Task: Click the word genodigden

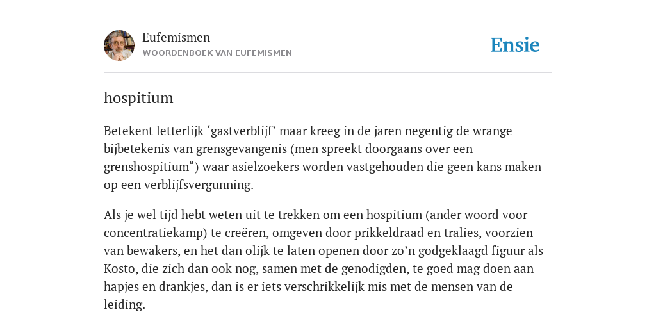Action: [x=373, y=269]
